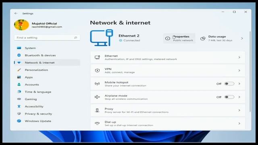
Task: Click the Accounts person icon
Action: (19, 85)
